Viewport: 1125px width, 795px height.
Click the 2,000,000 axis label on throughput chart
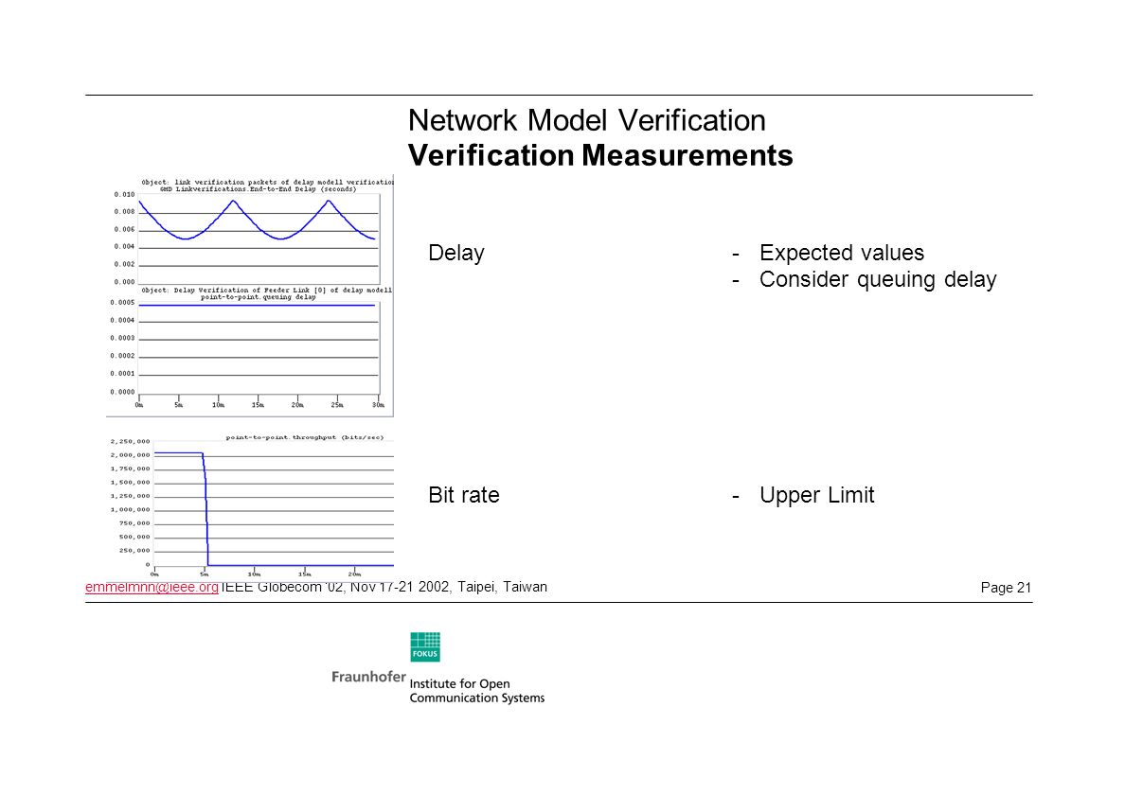130,454
